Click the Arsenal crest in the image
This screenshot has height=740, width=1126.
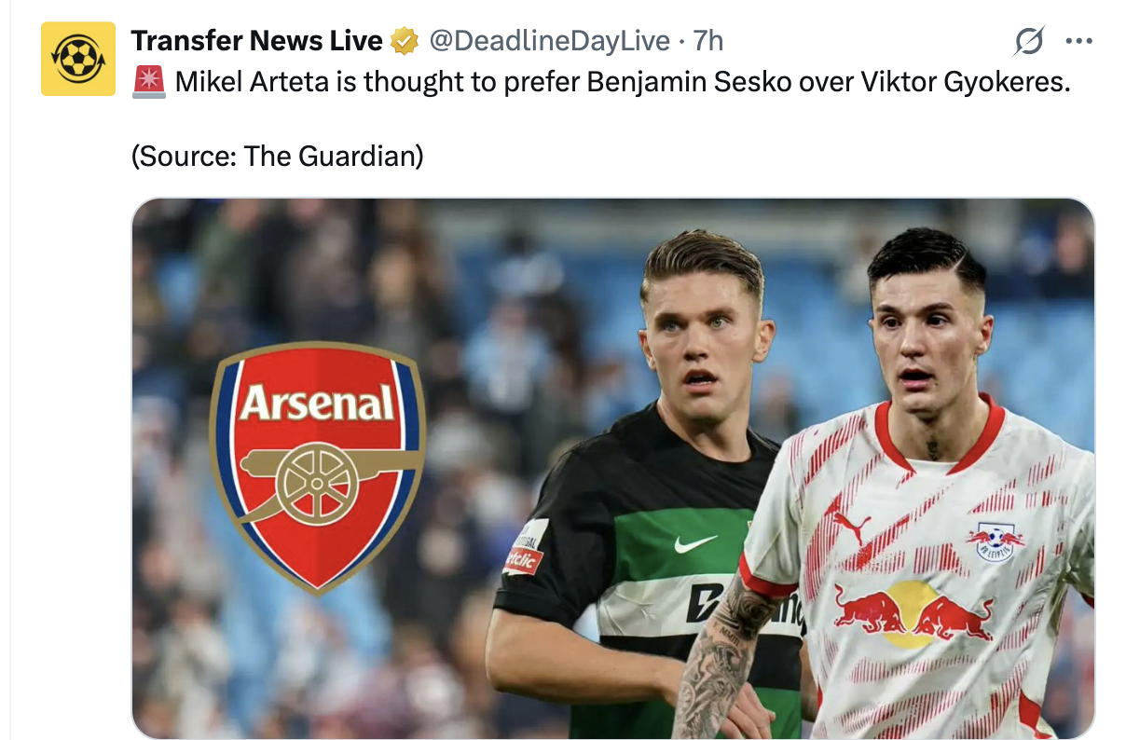[x=317, y=467]
